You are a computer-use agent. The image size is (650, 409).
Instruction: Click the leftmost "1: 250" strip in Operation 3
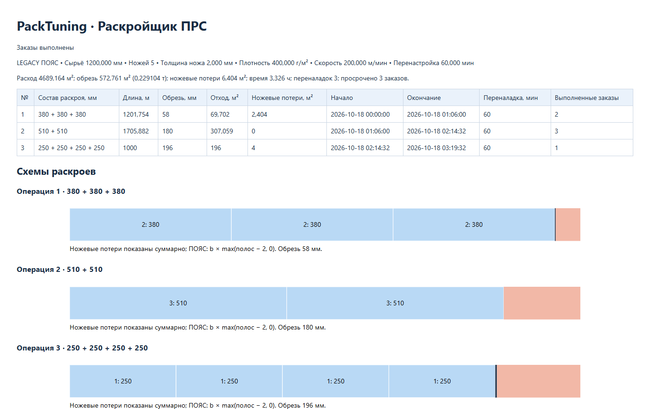[123, 381]
